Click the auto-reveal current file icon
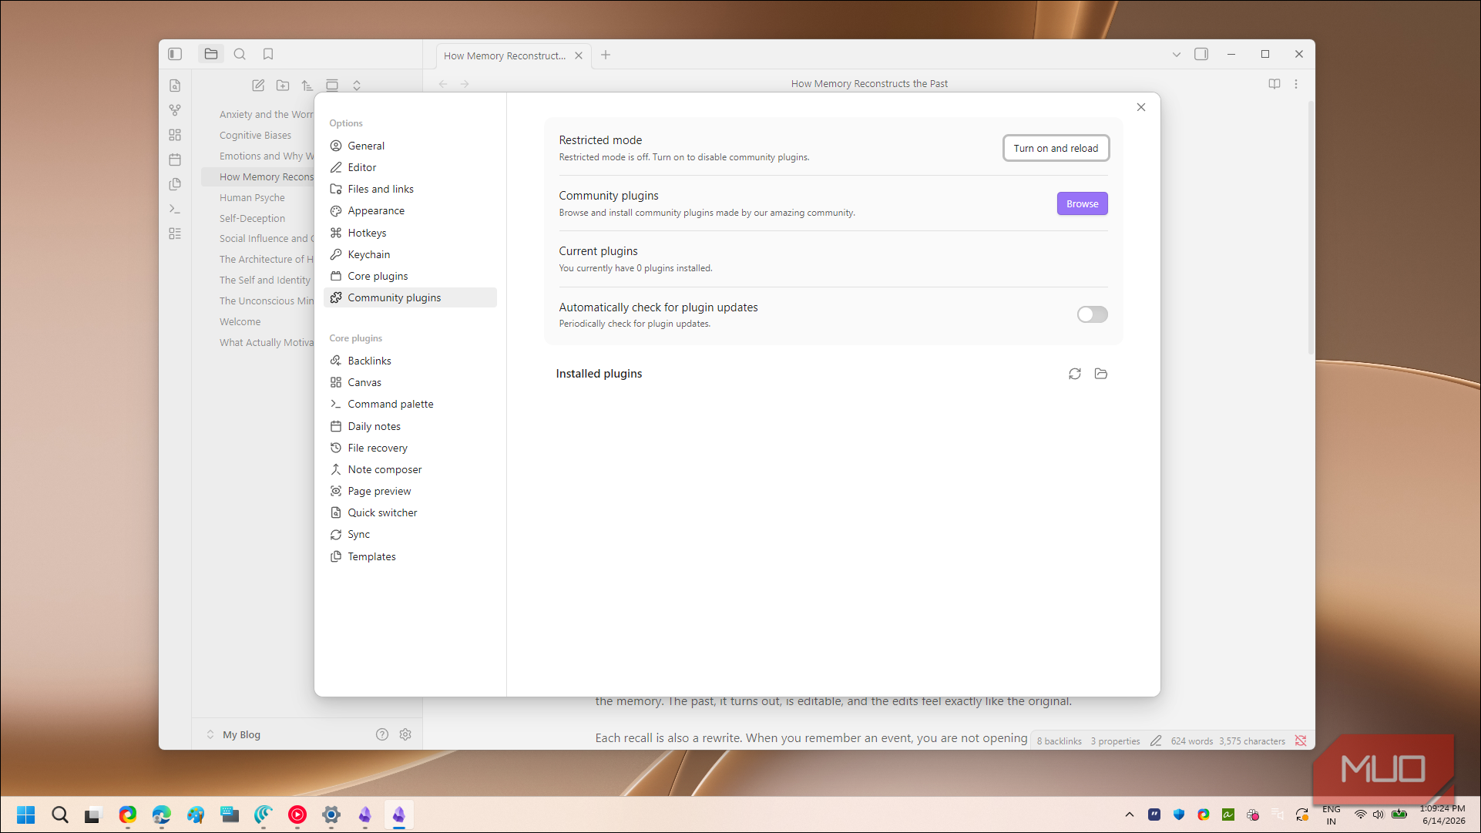Image resolution: width=1481 pixels, height=833 pixels. click(x=332, y=86)
